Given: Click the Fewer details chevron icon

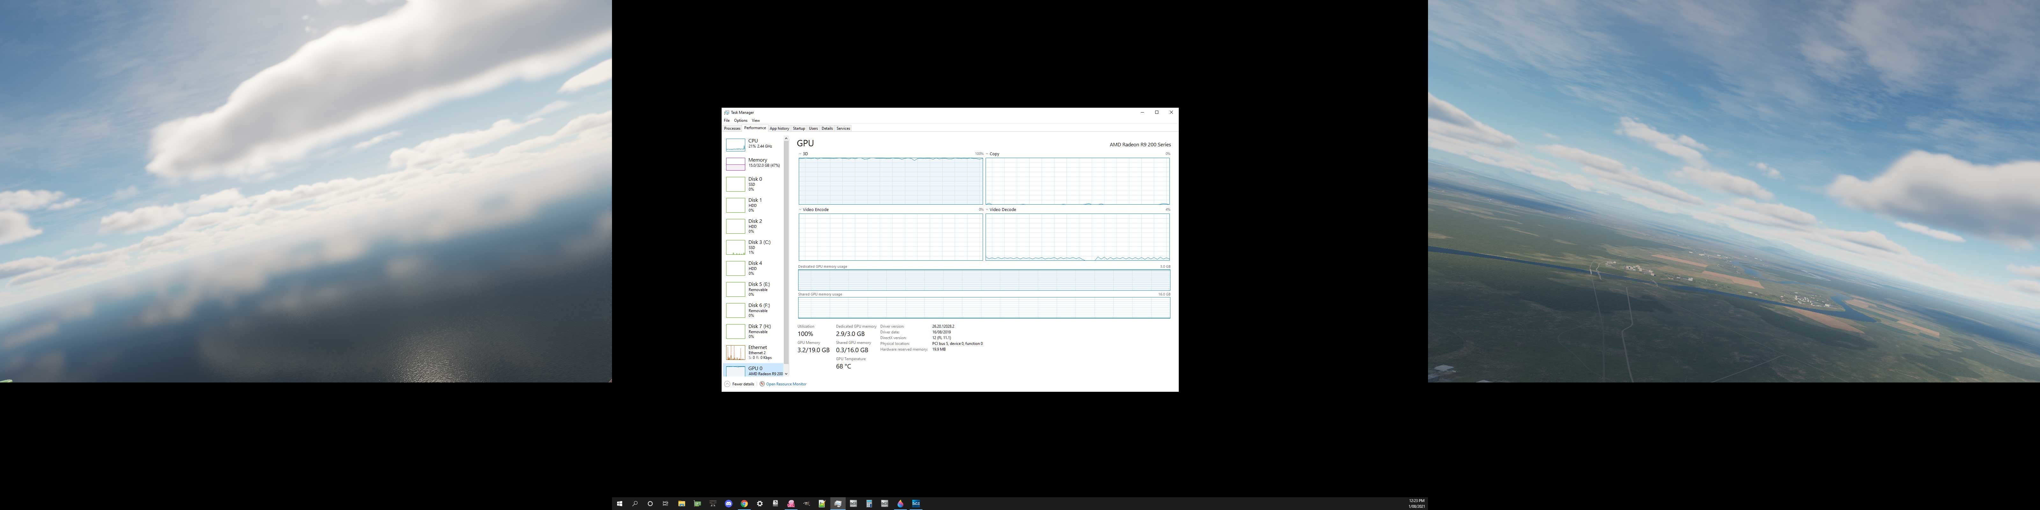Looking at the screenshot, I should pyautogui.click(x=727, y=384).
